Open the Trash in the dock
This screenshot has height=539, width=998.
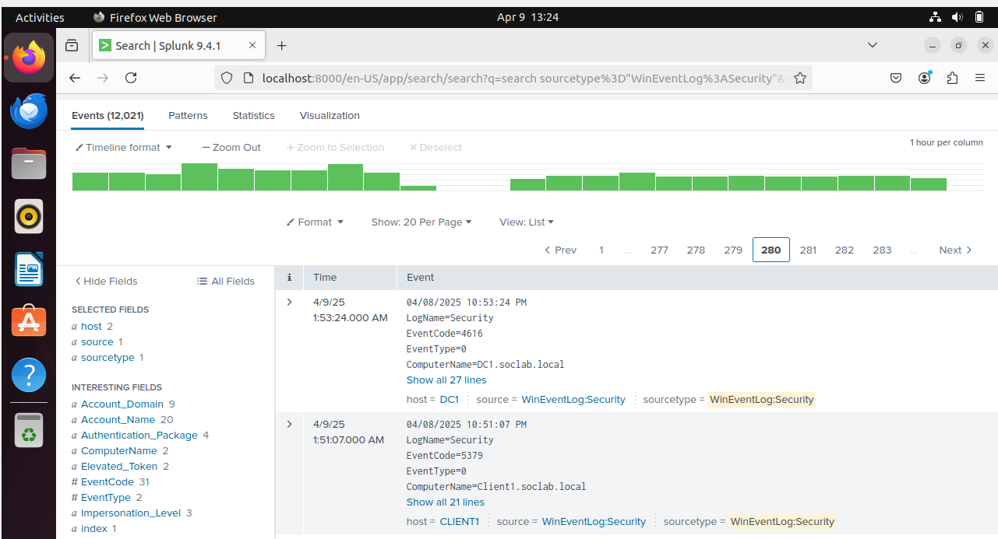pyautogui.click(x=29, y=430)
